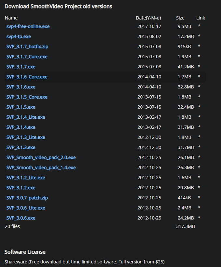The height and width of the screenshot is (267, 221).
Task: Select SVP_3.1.7_Core.exe download
Action: [27, 57]
